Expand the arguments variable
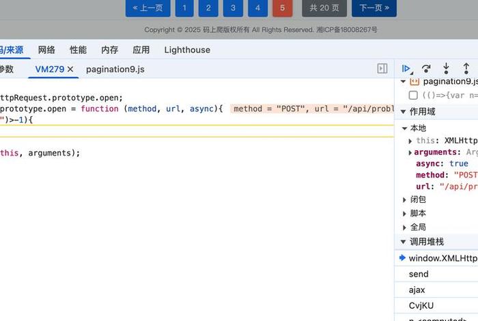 [x=410, y=152]
